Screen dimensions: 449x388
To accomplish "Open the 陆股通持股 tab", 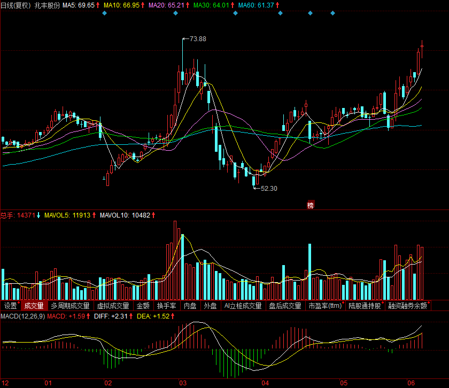I will point(365,306).
